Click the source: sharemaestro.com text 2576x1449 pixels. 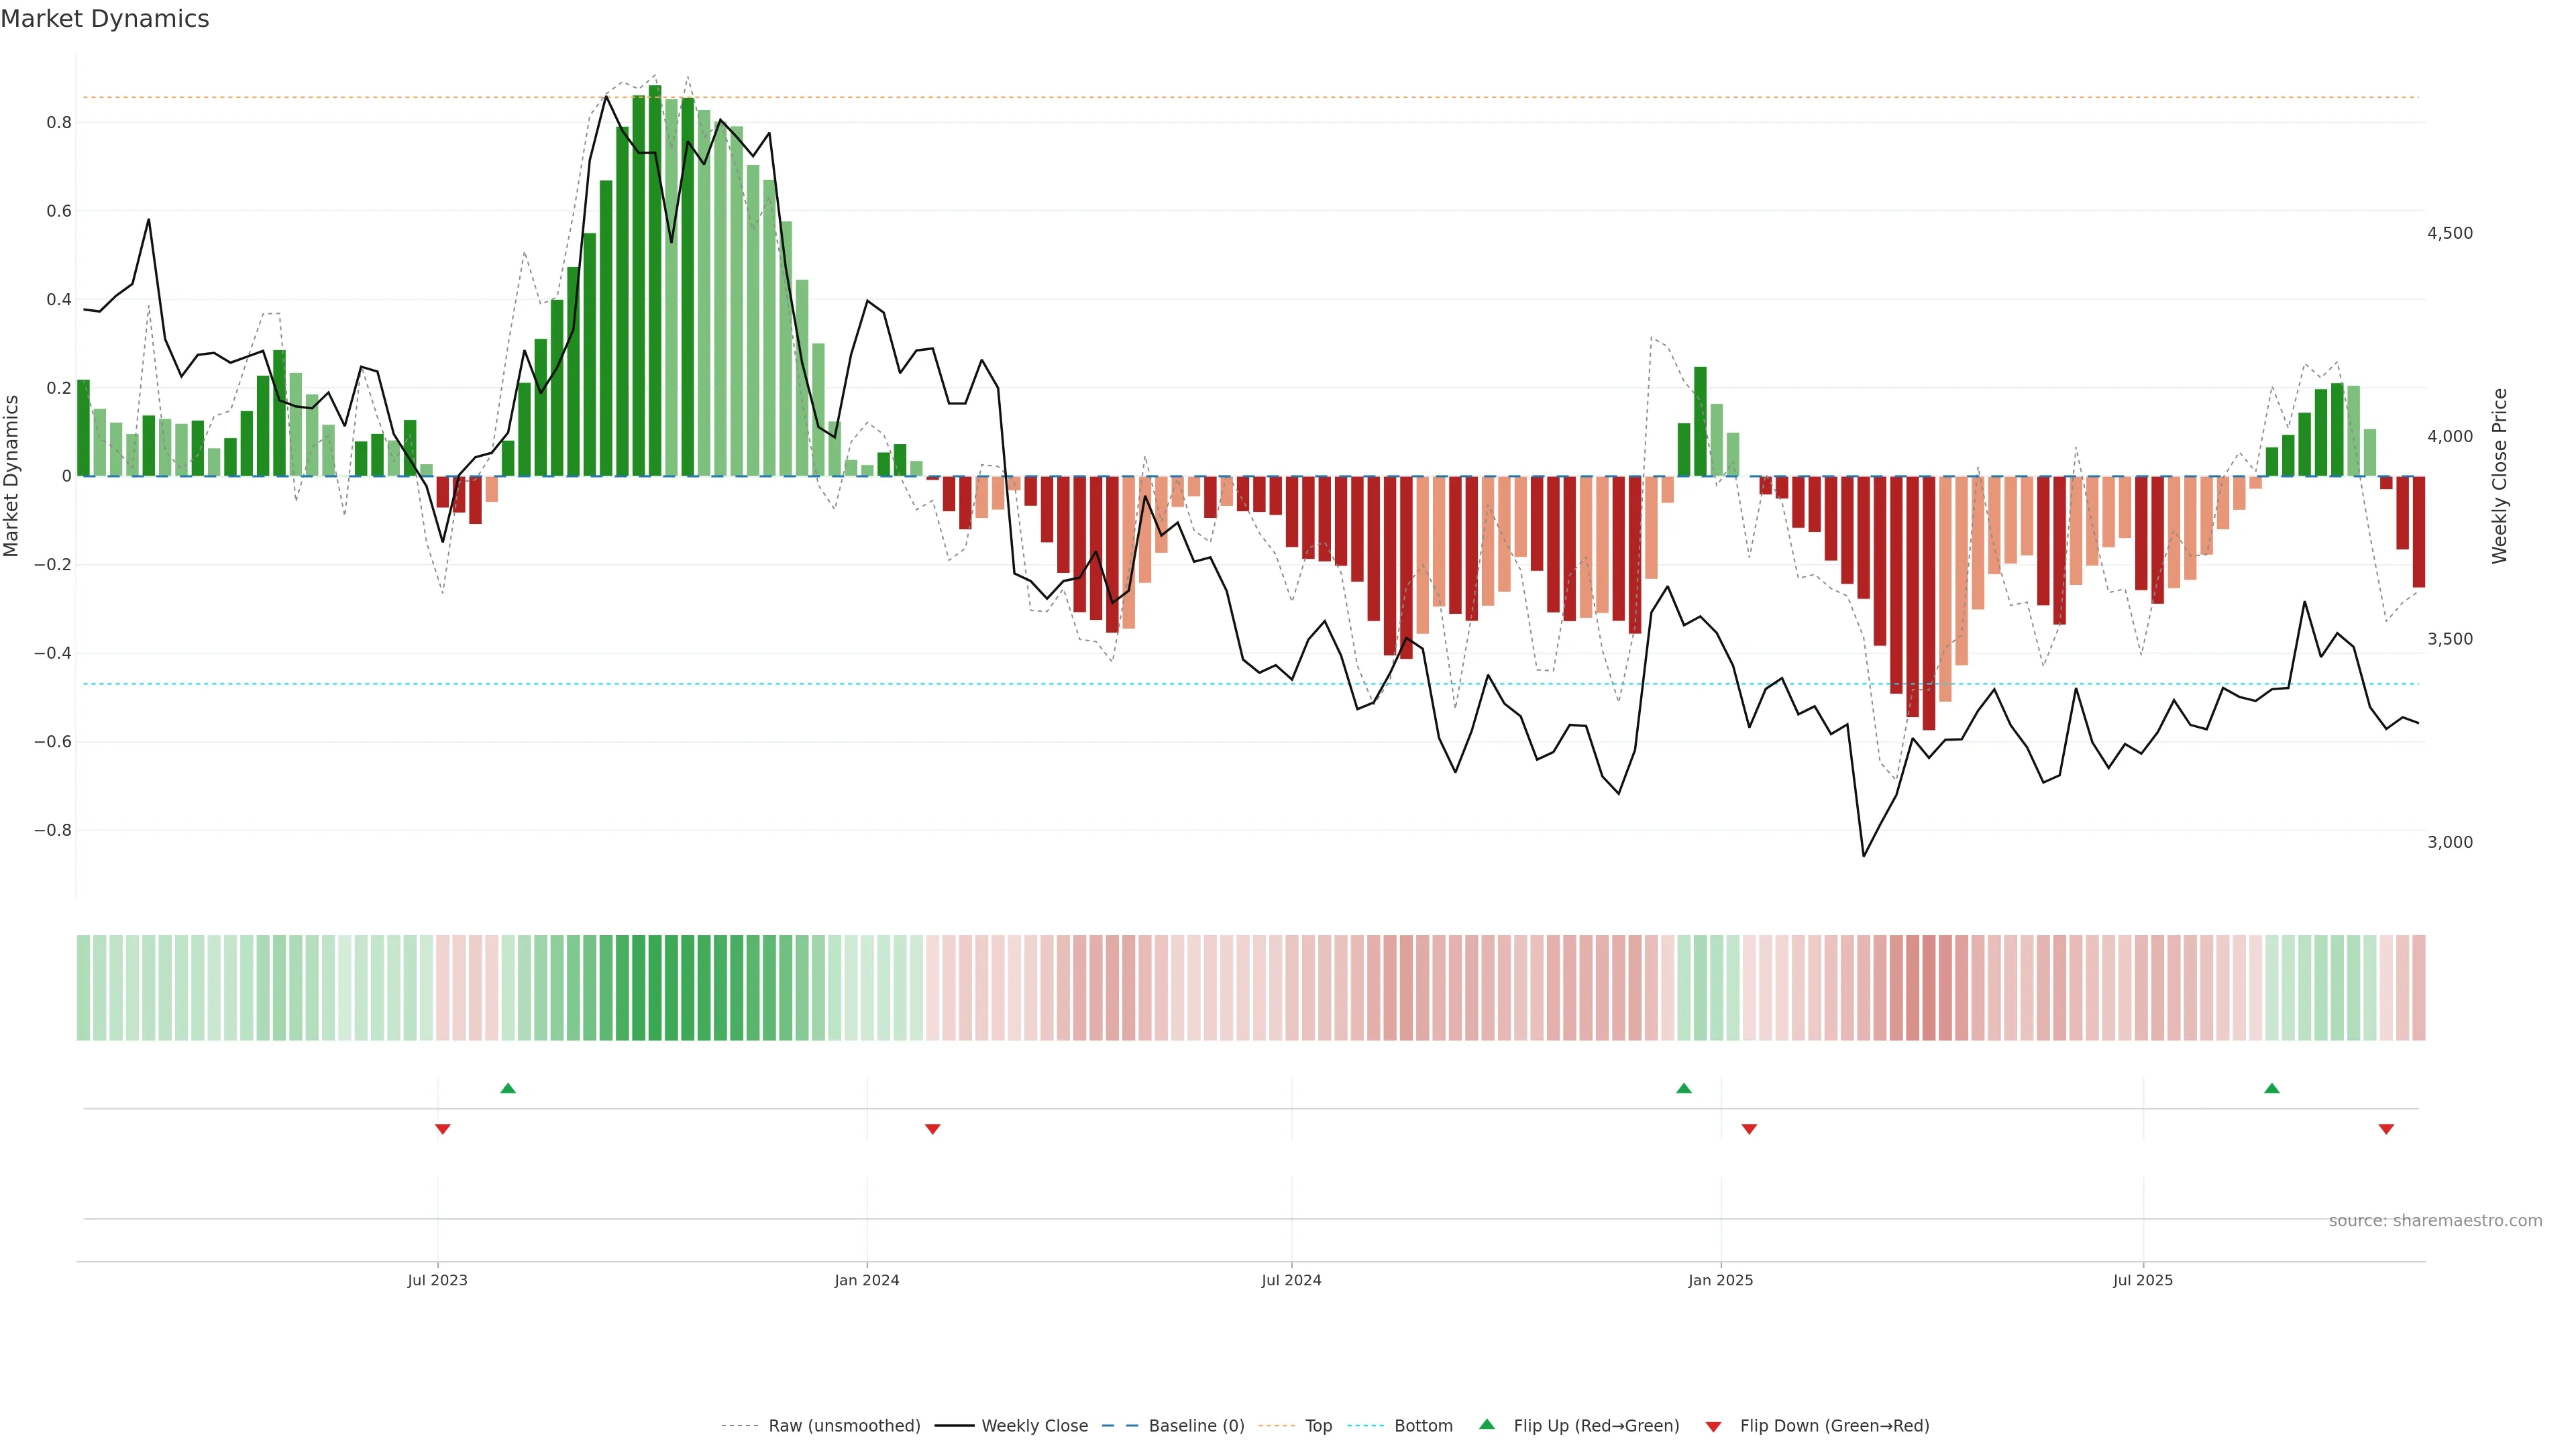[x=2435, y=1221]
